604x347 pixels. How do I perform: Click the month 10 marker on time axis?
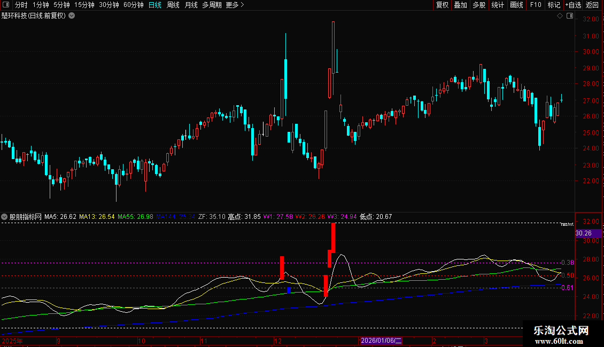pyautogui.click(x=141, y=341)
